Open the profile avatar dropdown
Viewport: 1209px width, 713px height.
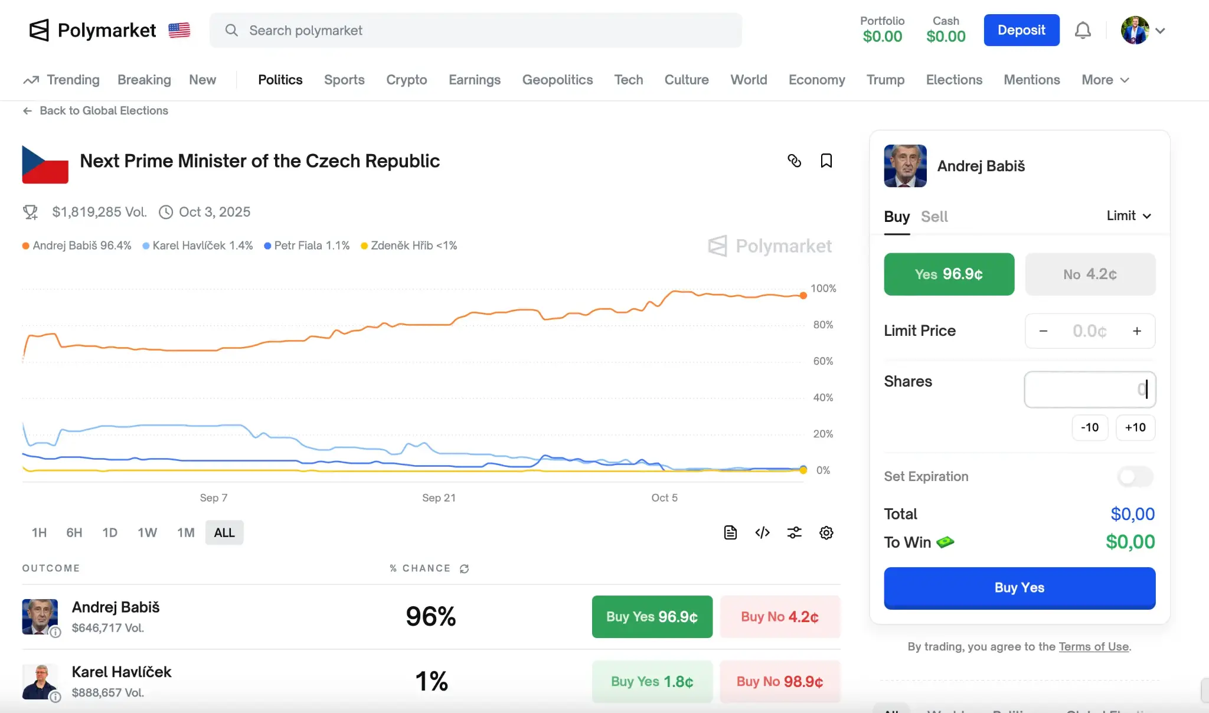click(1143, 30)
